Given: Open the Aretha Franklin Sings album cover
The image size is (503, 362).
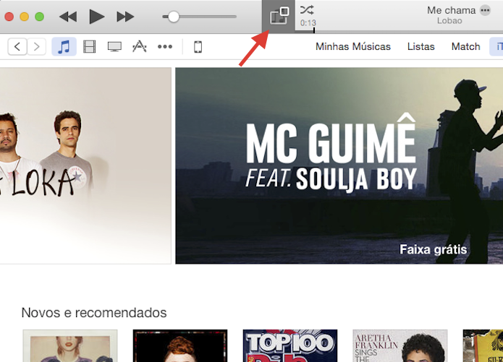Looking at the screenshot, I should point(400,345).
